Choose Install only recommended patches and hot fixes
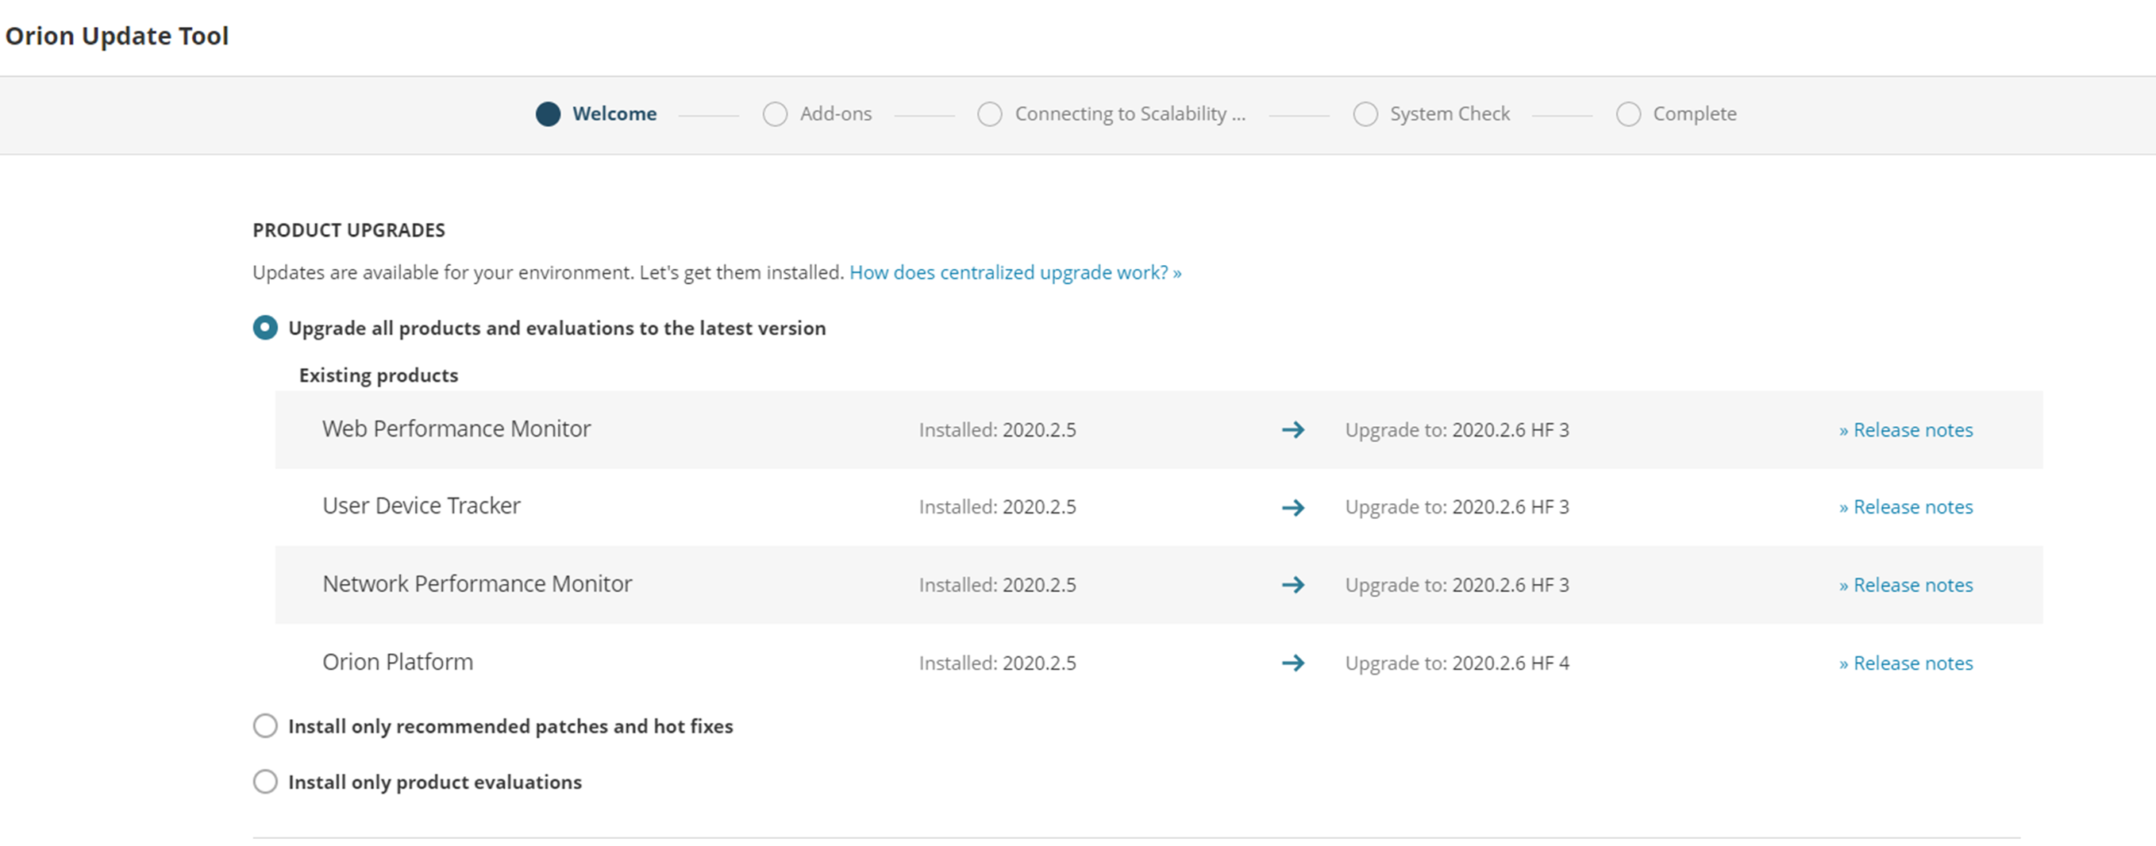Image resolution: width=2156 pixels, height=846 pixels. coord(265,725)
